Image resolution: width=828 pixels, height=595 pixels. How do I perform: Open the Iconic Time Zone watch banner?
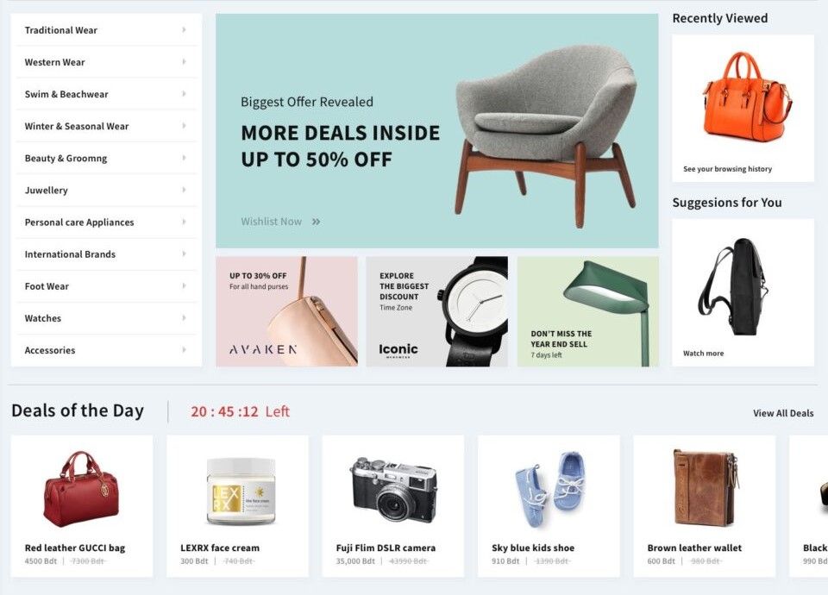pyautogui.click(x=436, y=311)
